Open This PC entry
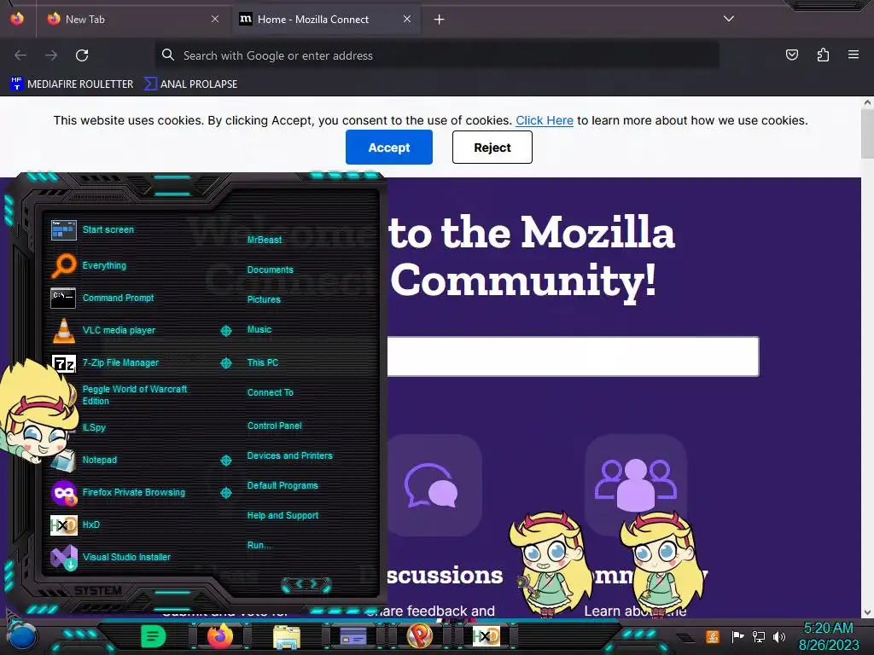The width and height of the screenshot is (874, 655). pos(263,362)
